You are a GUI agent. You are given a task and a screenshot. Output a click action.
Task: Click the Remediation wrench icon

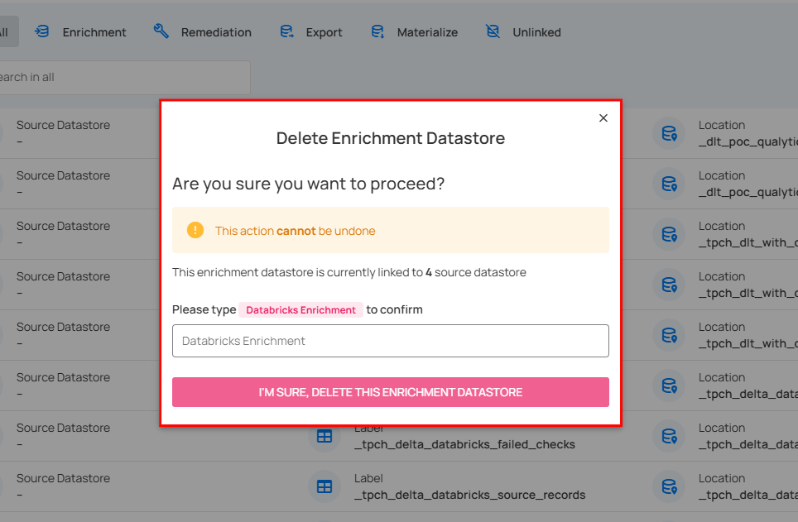click(161, 31)
